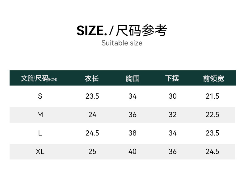
Task: Click the 胸围 value 40 for size XL
Action: click(x=133, y=151)
